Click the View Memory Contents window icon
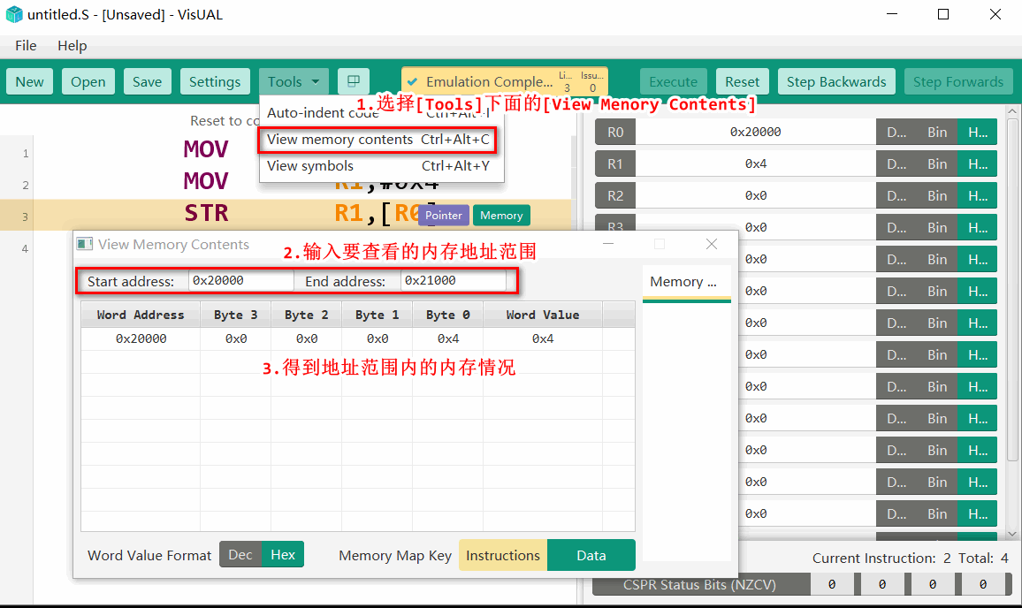 coord(85,245)
